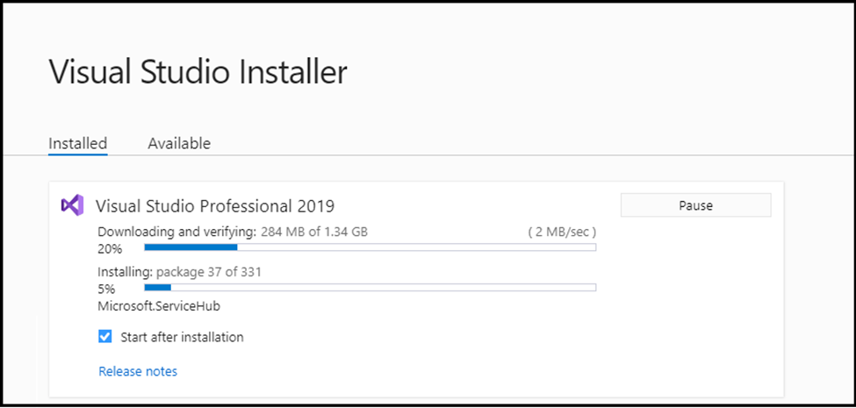Click the 'package 37 of 331' status text

[x=209, y=272]
